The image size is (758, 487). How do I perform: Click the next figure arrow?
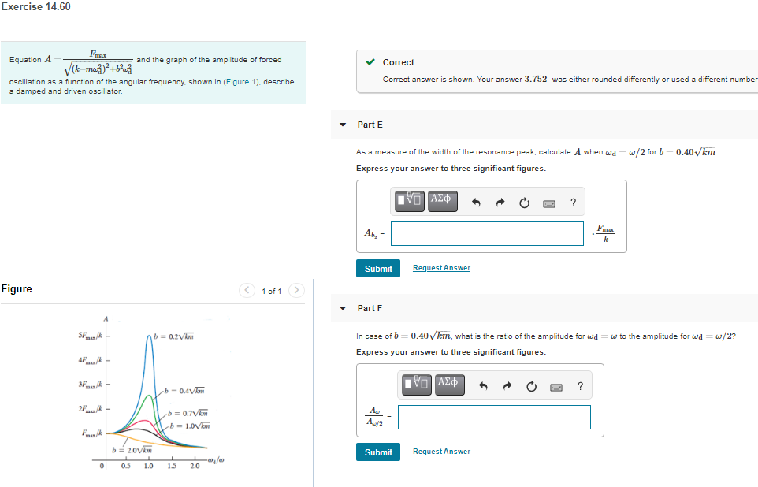pyautogui.click(x=296, y=289)
